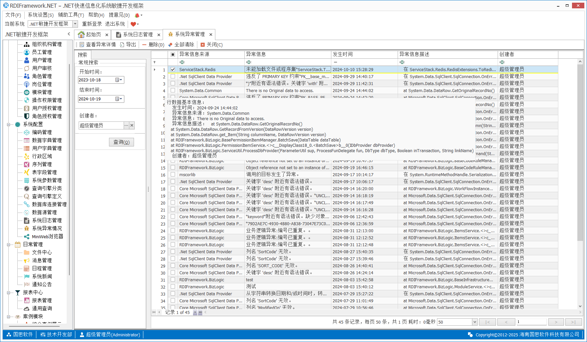
Task: Open 系统异常情况 in the sidebar tree
Action: tap(47, 228)
